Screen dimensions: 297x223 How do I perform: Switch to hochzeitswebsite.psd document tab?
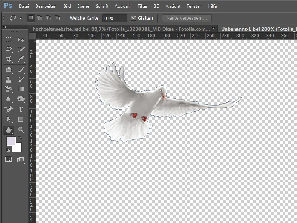click(121, 29)
